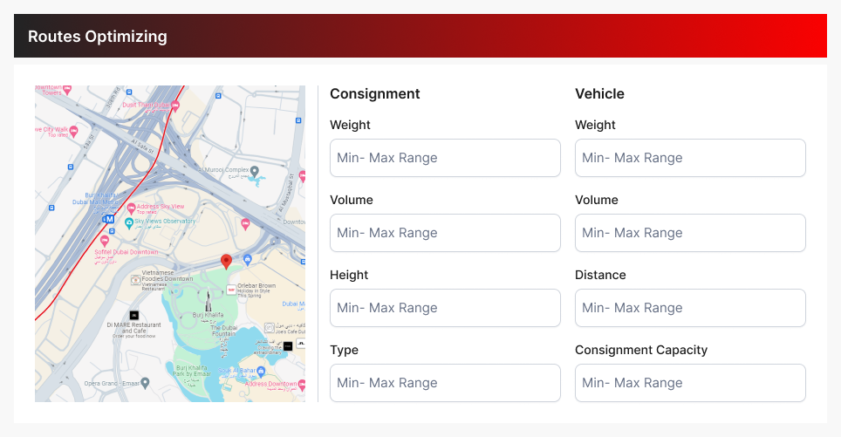Click the red location pin on the map
The height and width of the screenshot is (437, 841).
[x=226, y=261]
